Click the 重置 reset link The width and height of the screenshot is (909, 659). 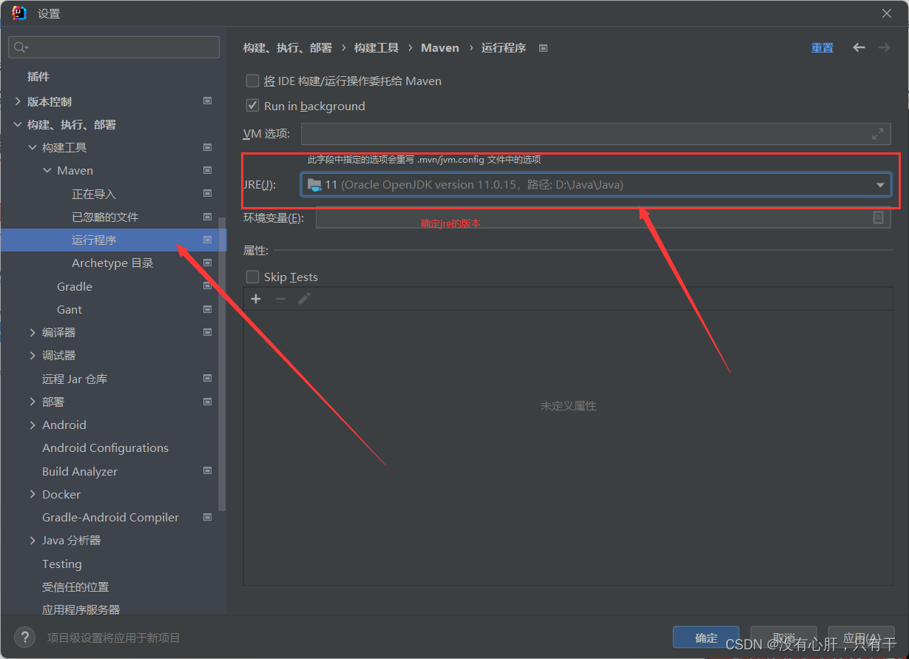tap(822, 47)
